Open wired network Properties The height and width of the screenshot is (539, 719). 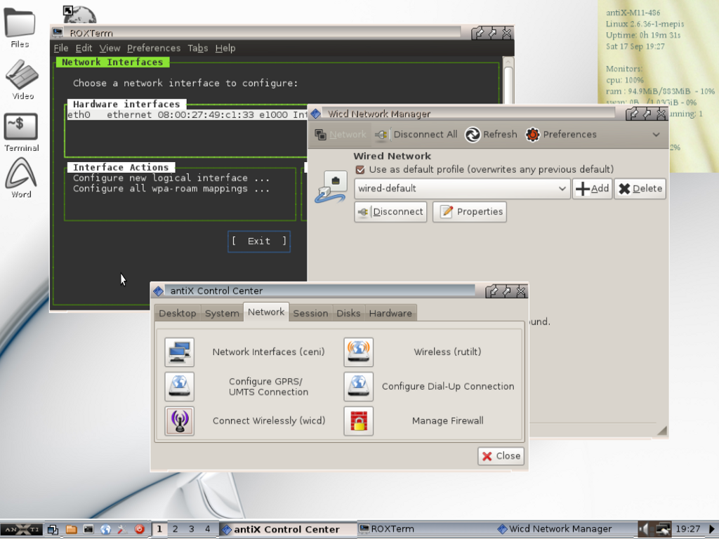point(470,212)
